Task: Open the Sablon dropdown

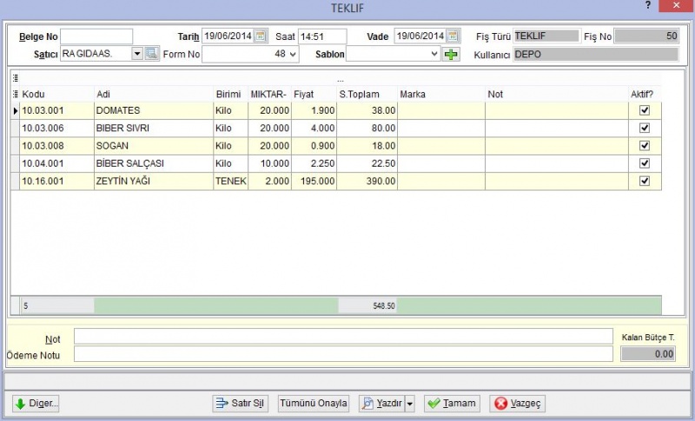Action: 435,54
